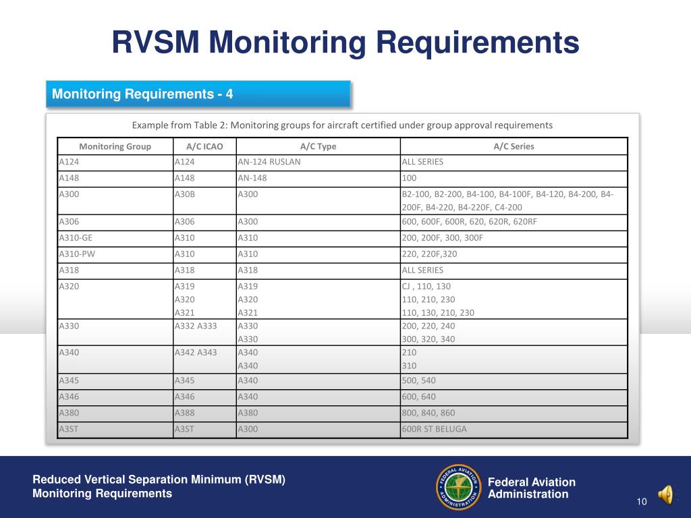This screenshot has height=518, width=691.
Task: Click the 500, 540 series cell
Action: (514, 380)
